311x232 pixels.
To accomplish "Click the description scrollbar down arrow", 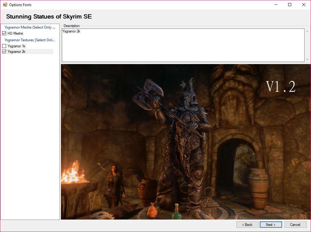I will (307, 59).
